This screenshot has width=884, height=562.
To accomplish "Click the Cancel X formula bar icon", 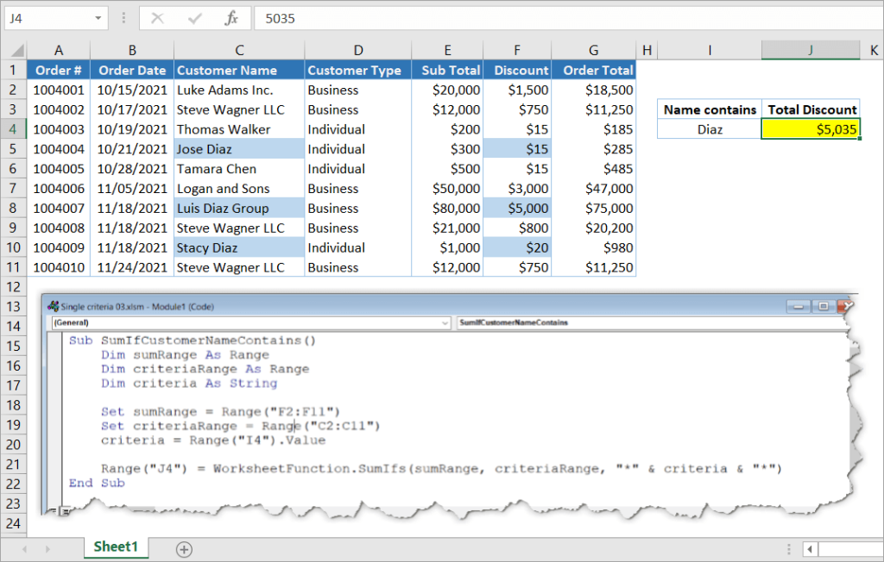I will coord(157,19).
